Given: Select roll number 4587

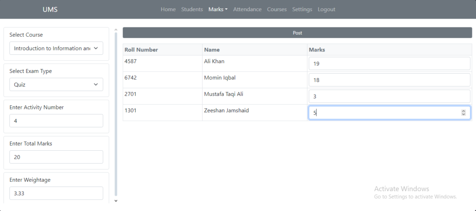Looking at the screenshot, I should click(131, 61).
